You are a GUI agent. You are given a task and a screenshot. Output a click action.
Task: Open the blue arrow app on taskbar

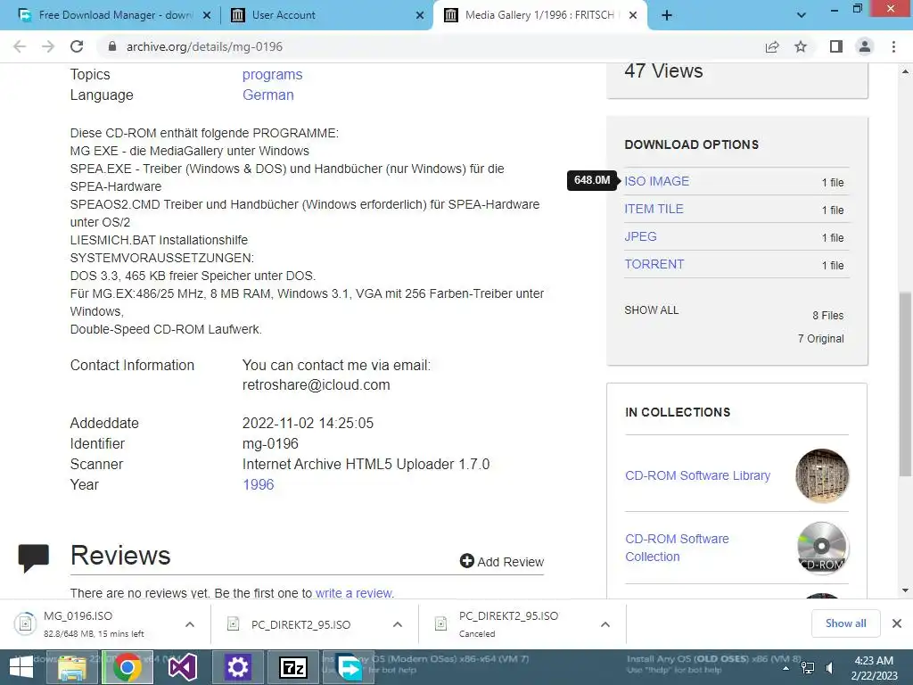click(x=349, y=667)
